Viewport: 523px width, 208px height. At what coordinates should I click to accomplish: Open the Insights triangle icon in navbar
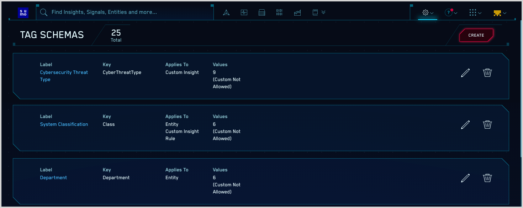pyautogui.click(x=226, y=13)
